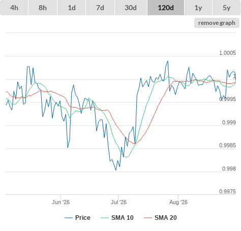241x231 pixels.
Task: Open the 7d chart range
Action: pos(100,8)
